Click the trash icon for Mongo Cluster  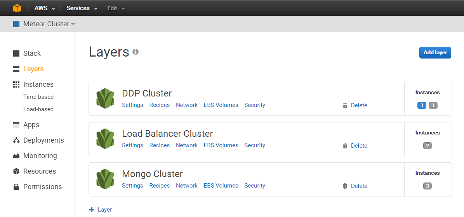coord(345,186)
